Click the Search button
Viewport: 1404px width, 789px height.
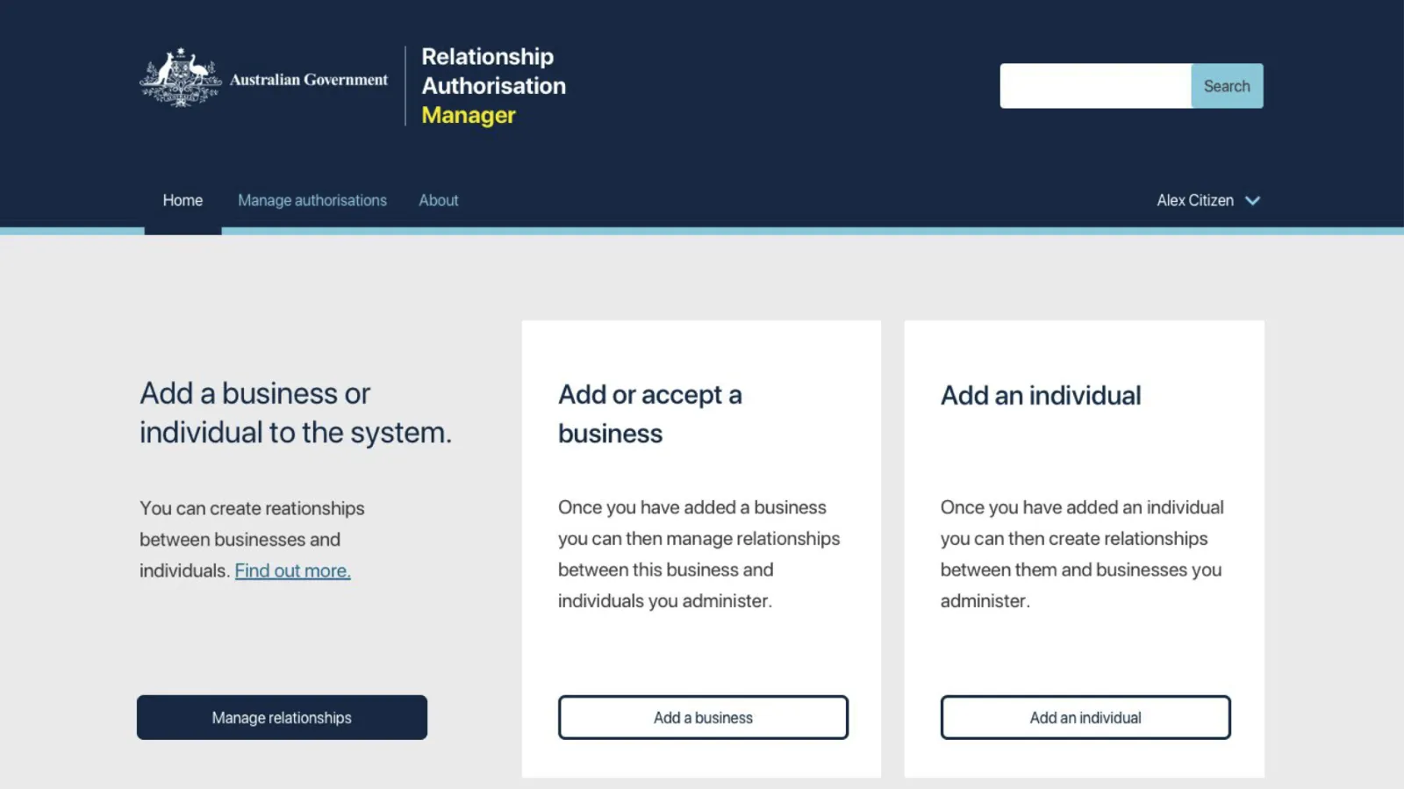point(1227,86)
